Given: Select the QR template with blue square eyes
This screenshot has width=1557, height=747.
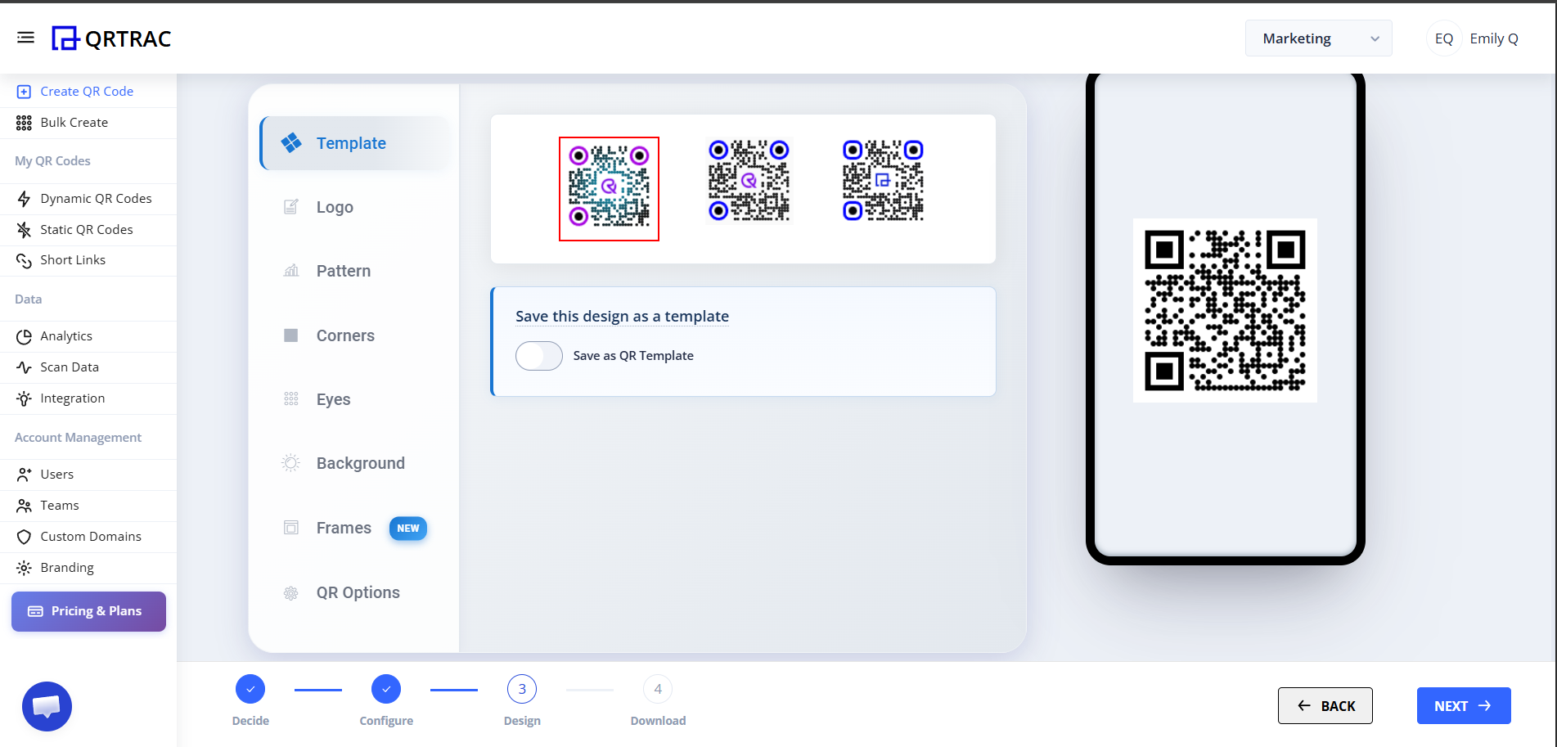Looking at the screenshot, I should 883,181.
